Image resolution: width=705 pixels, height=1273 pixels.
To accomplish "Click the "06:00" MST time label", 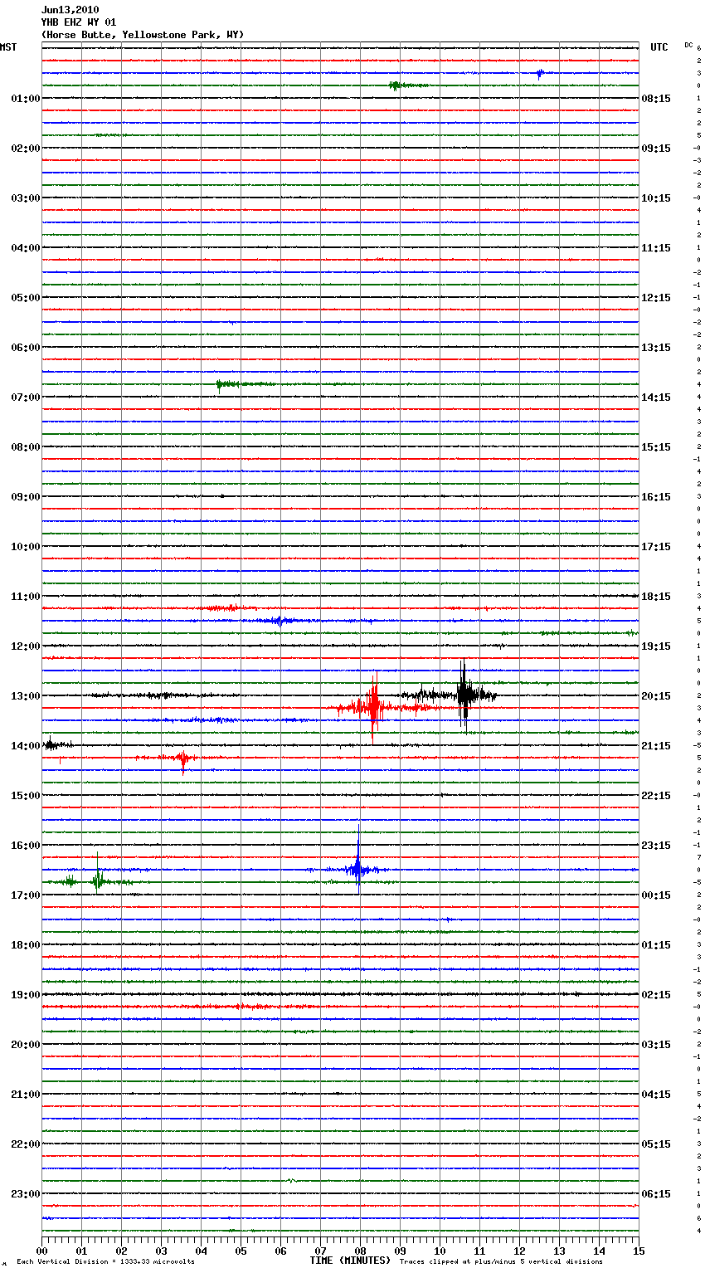I will [26, 348].
